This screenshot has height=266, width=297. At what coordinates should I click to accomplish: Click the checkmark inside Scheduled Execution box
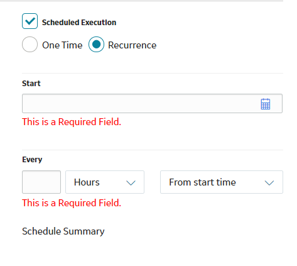point(30,21)
